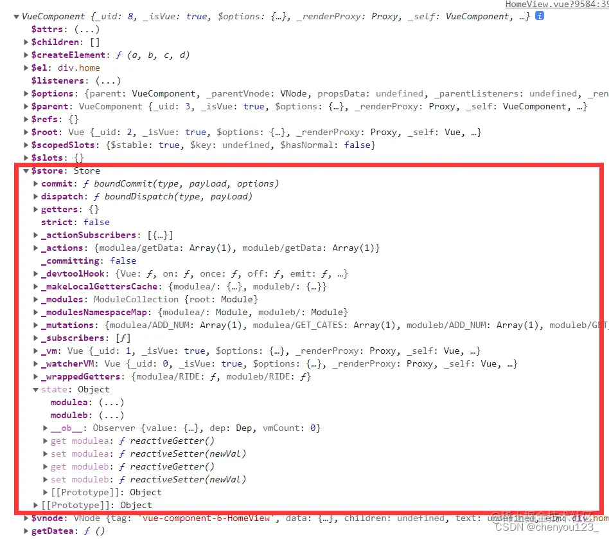Image resolution: width=609 pixels, height=539 pixels.
Task: Expand the $createElement function
Action: [26, 55]
